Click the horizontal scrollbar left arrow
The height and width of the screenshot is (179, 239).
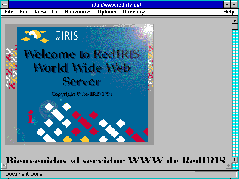[4, 166]
